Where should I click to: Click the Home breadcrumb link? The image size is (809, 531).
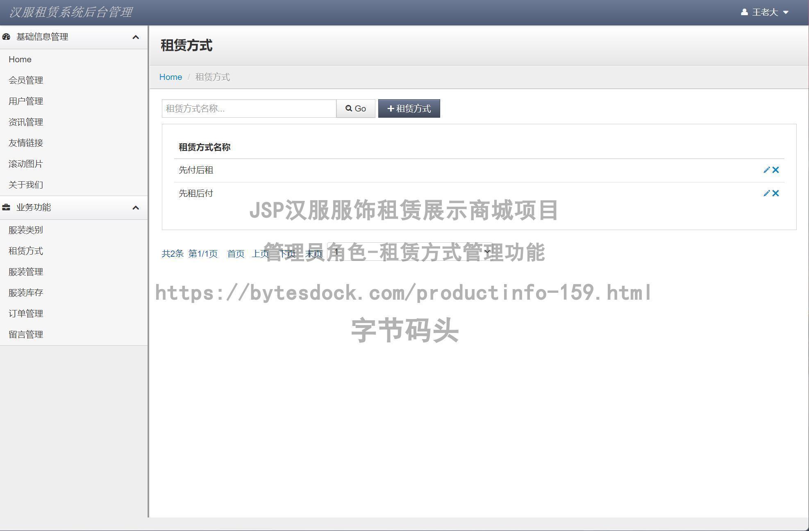tap(170, 77)
